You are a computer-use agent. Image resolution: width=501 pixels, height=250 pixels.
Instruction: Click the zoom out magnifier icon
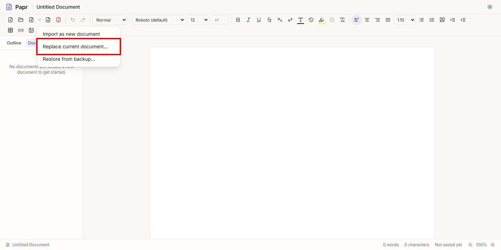470,245
